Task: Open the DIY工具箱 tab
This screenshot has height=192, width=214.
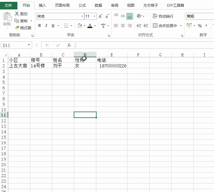Action: tap(175, 5)
